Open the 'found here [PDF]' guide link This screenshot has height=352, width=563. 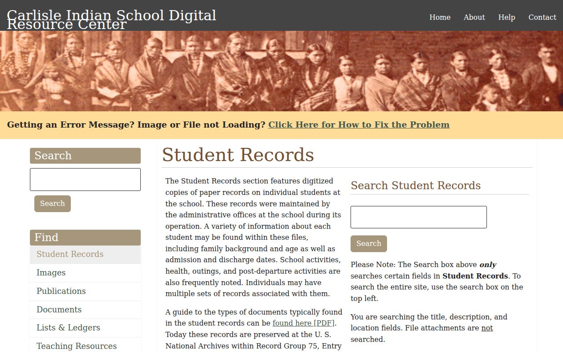tap(303, 323)
